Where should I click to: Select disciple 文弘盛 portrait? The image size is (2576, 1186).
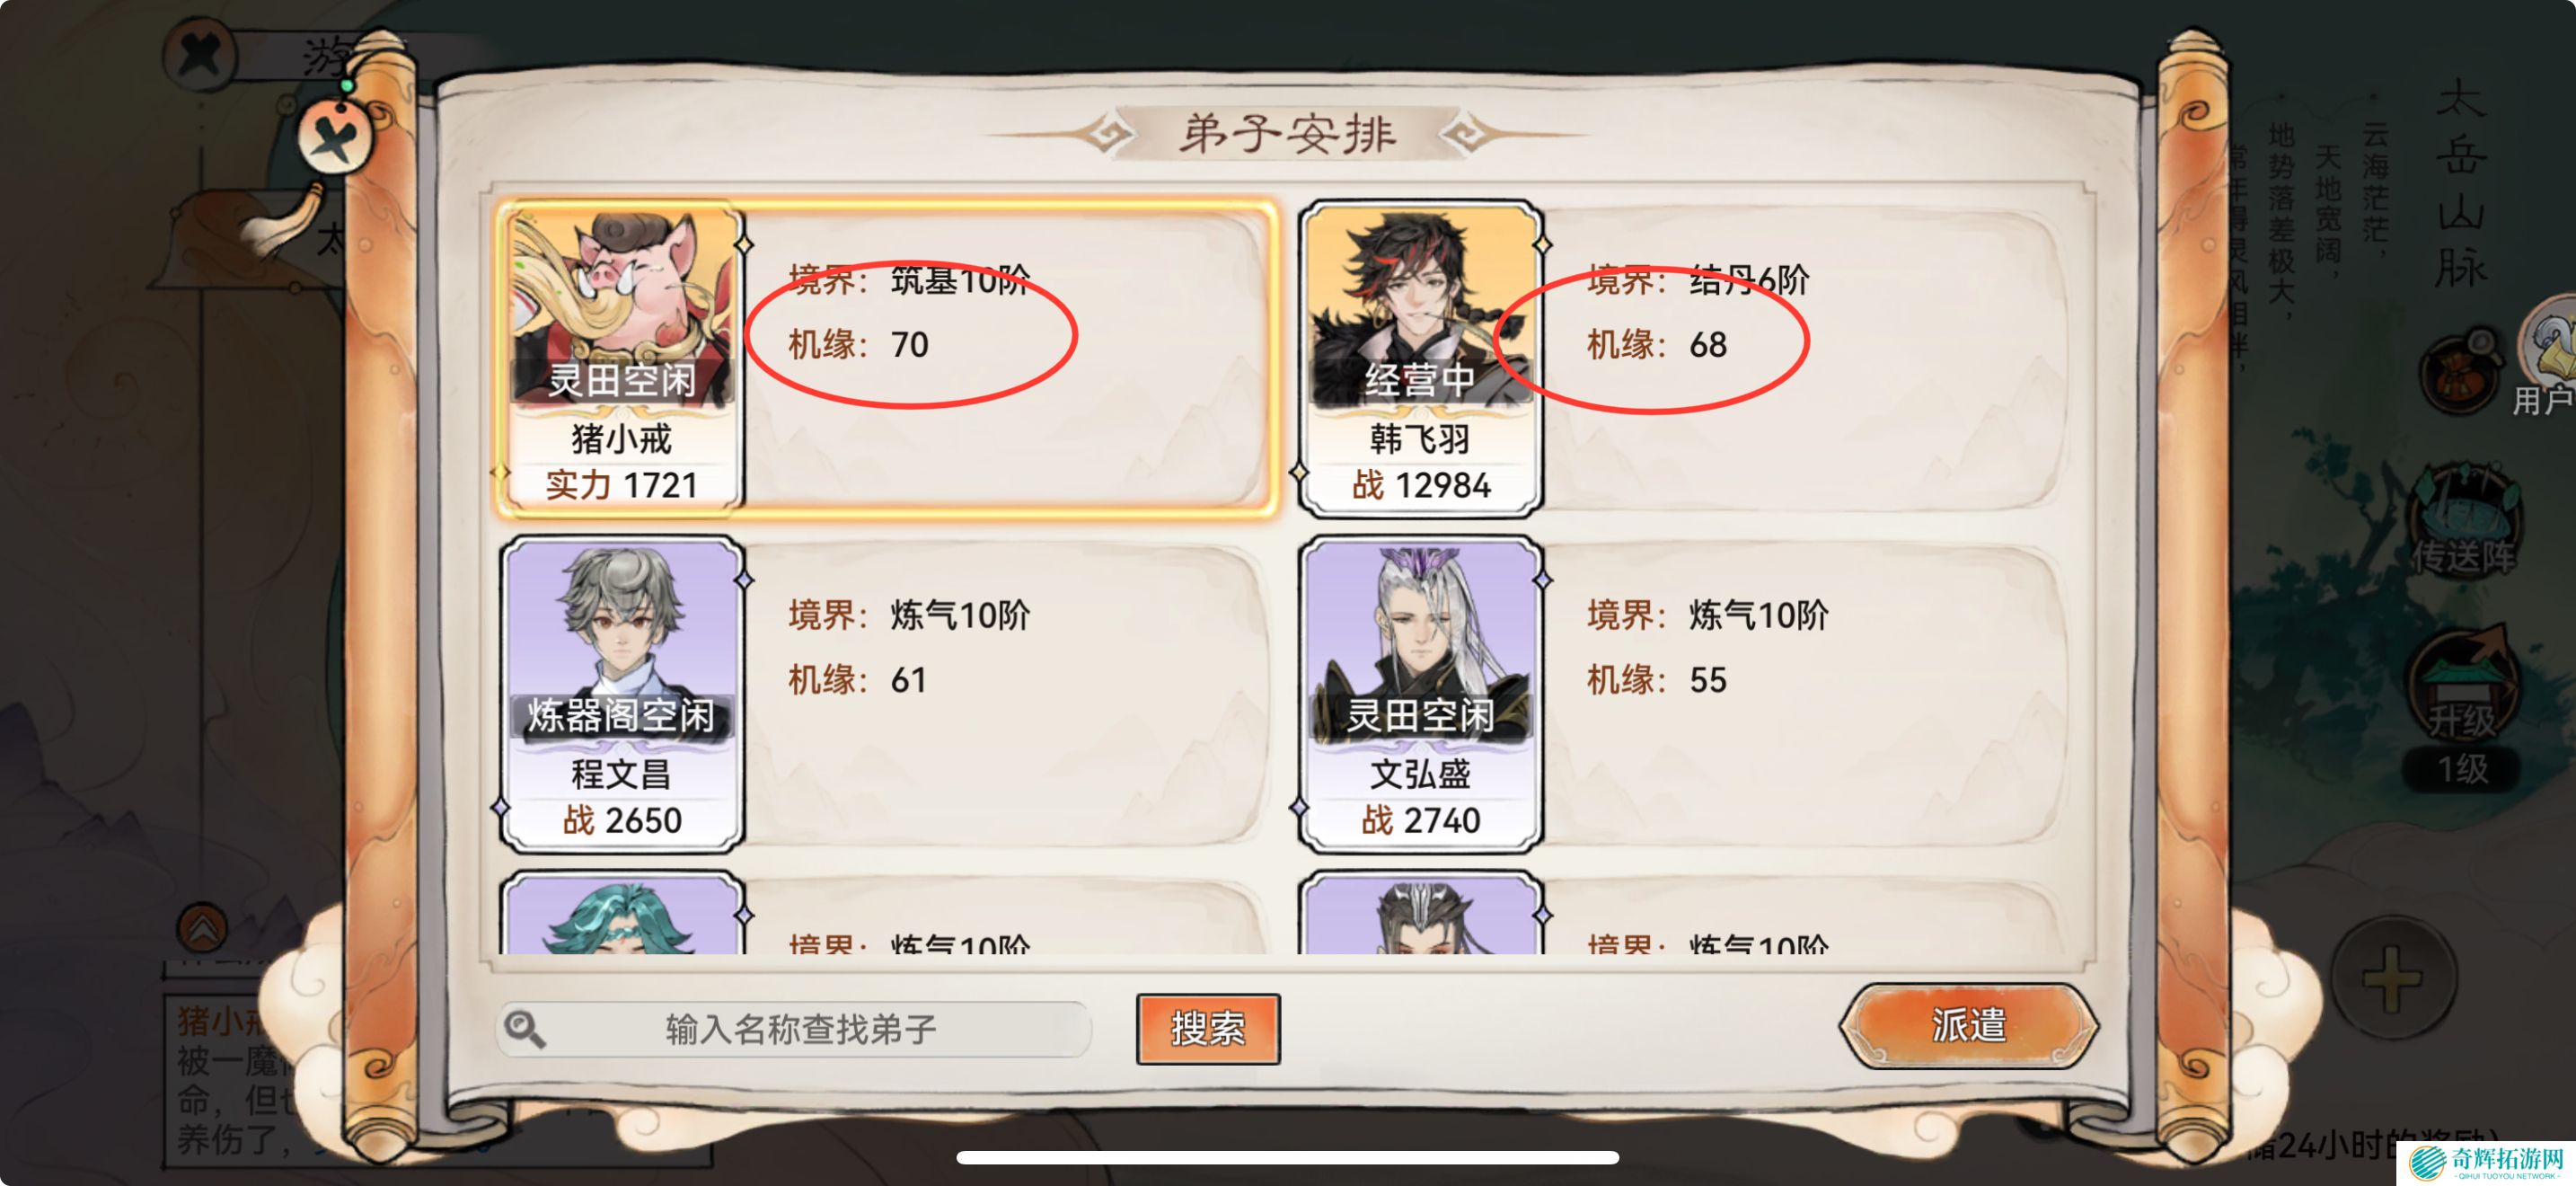(1420, 694)
